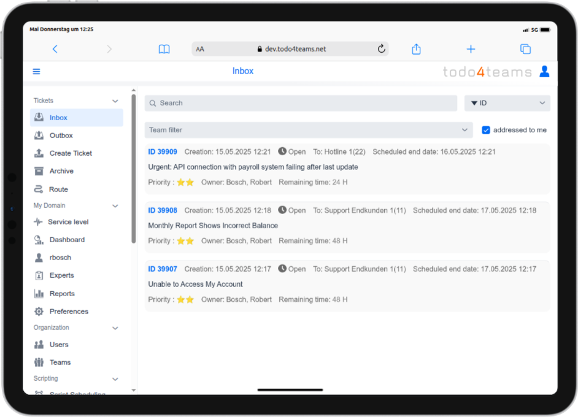Open ticket link ID 39907
578x417 pixels.
163,269
